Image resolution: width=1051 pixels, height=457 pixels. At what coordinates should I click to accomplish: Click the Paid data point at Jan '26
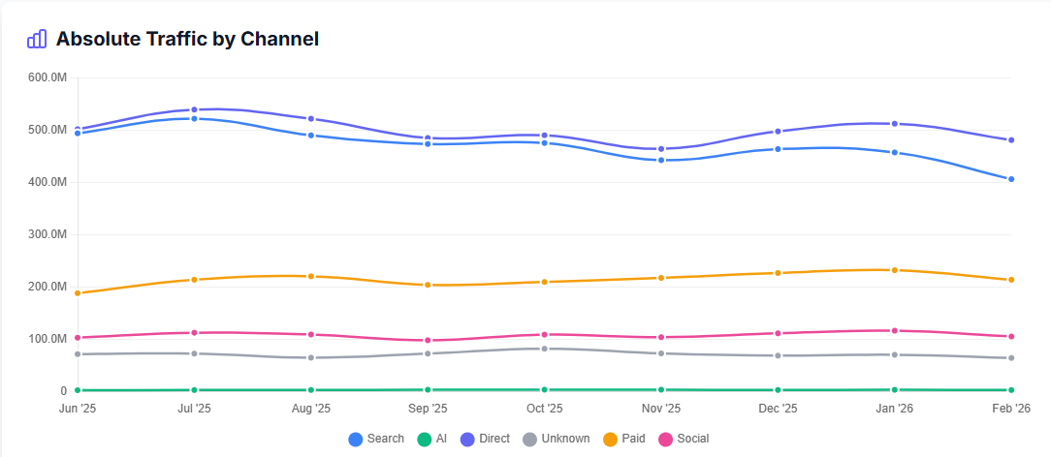coord(894,270)
